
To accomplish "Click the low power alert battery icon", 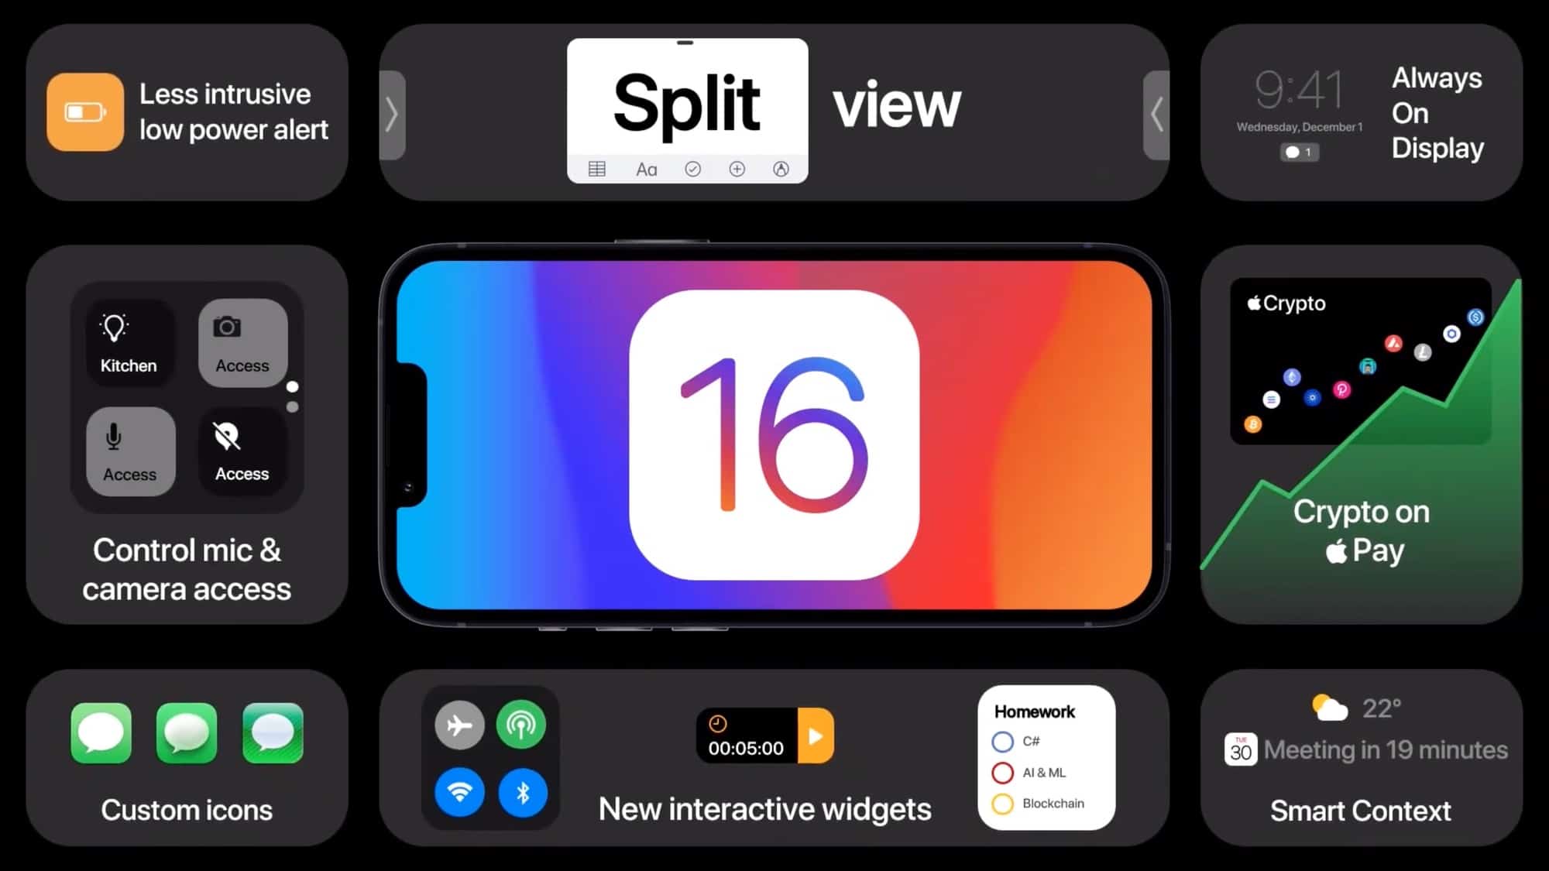I will tap(85, 111).
